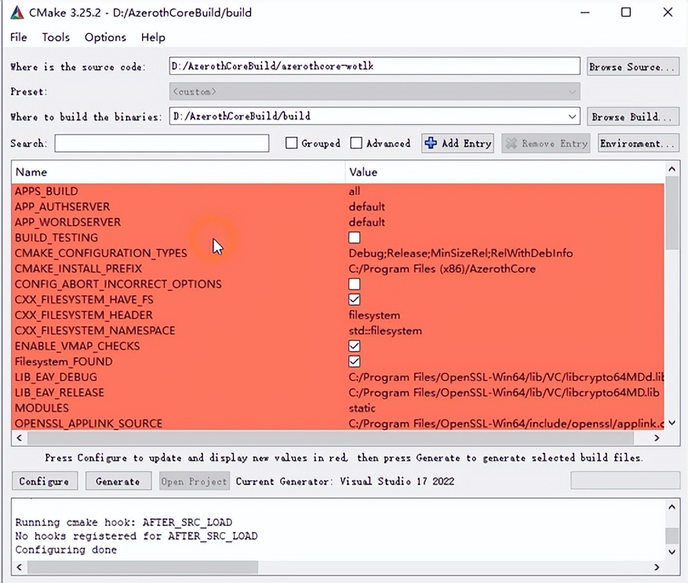The image size is (688, 583).
Task: Click the cache list vertical scrollbar thumb
Action: coord(672,214)
